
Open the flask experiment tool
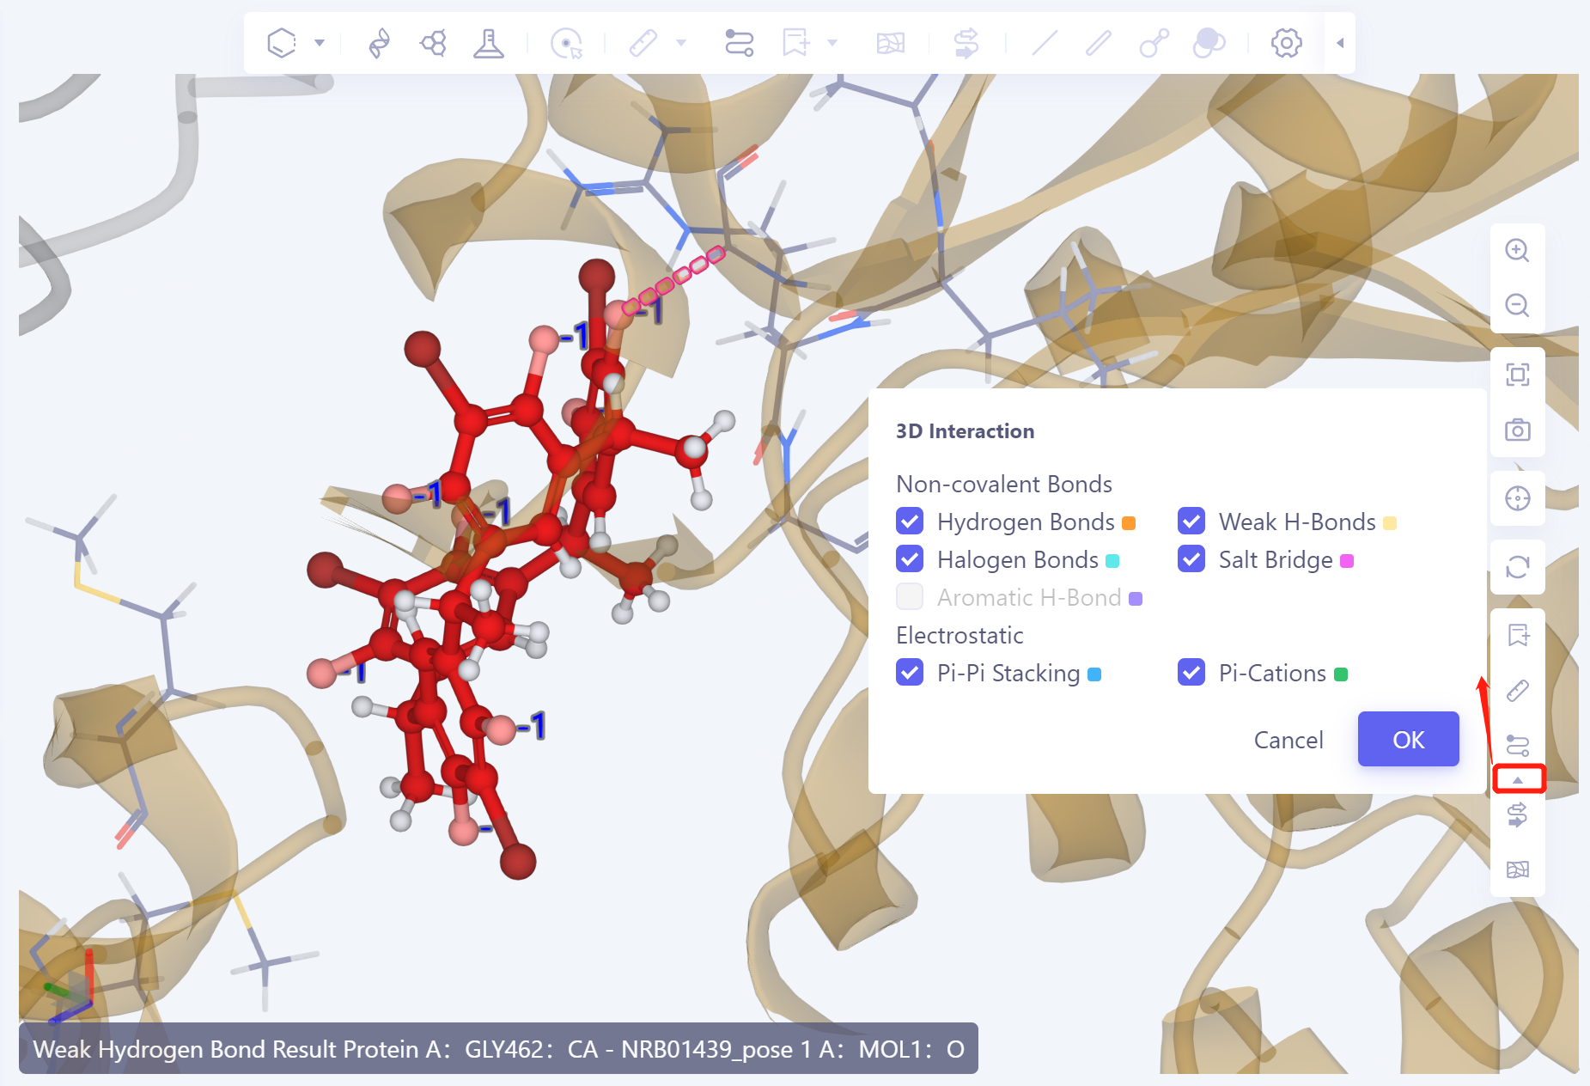pyautogui.click(x=490, y=42)
